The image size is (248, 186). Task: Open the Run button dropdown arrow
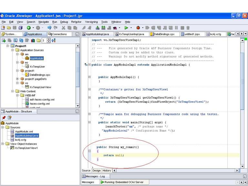click(131, 28)
